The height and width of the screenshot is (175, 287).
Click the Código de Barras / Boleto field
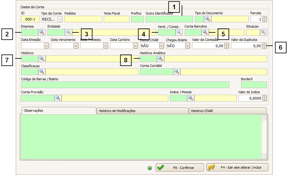125,85
